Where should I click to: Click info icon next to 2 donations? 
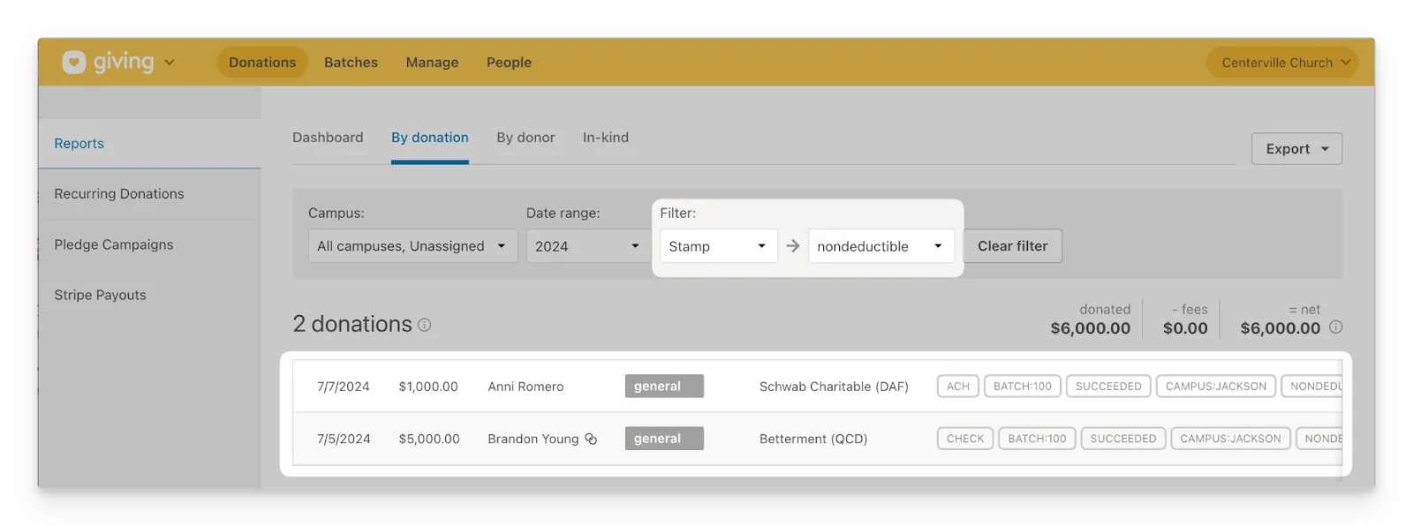pyautogui.click(x=425, y=325)
